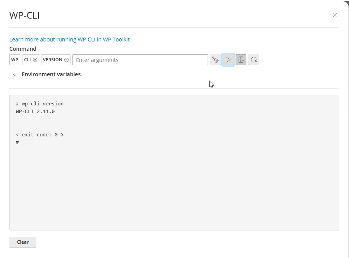Image resolution: width=349 pixels, height=258 pixels.
Task: Click the '# wp cli version' output line
Action: pyautogui.click(x=40, y=103)
